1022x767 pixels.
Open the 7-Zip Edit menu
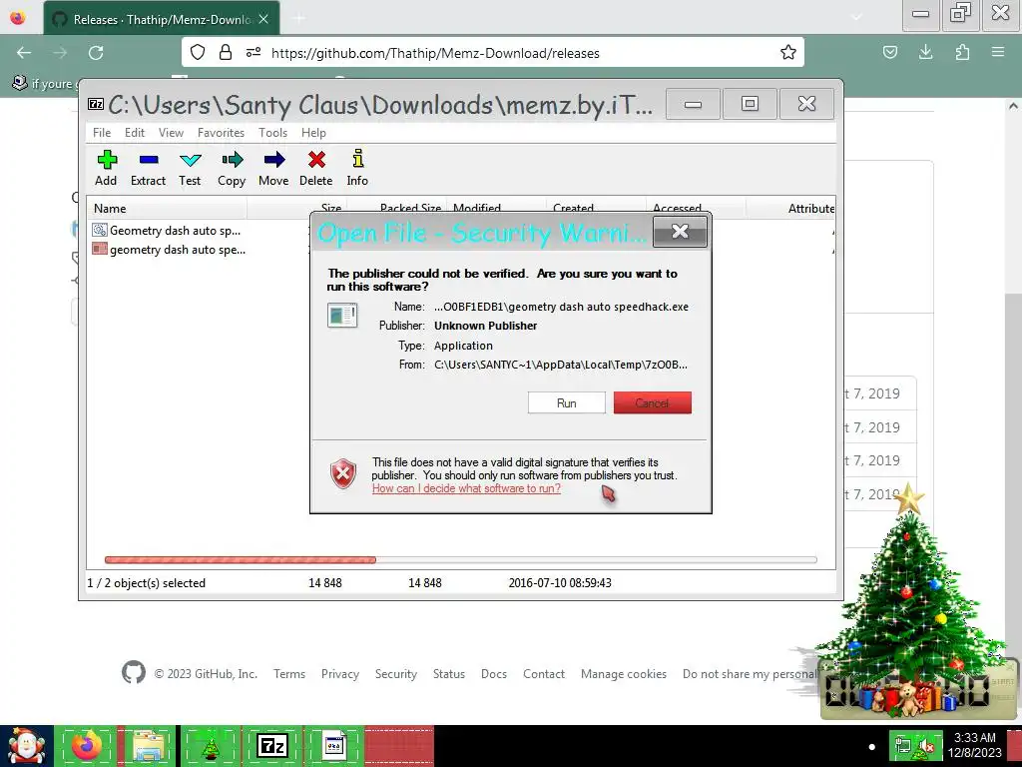pos(135,133)
